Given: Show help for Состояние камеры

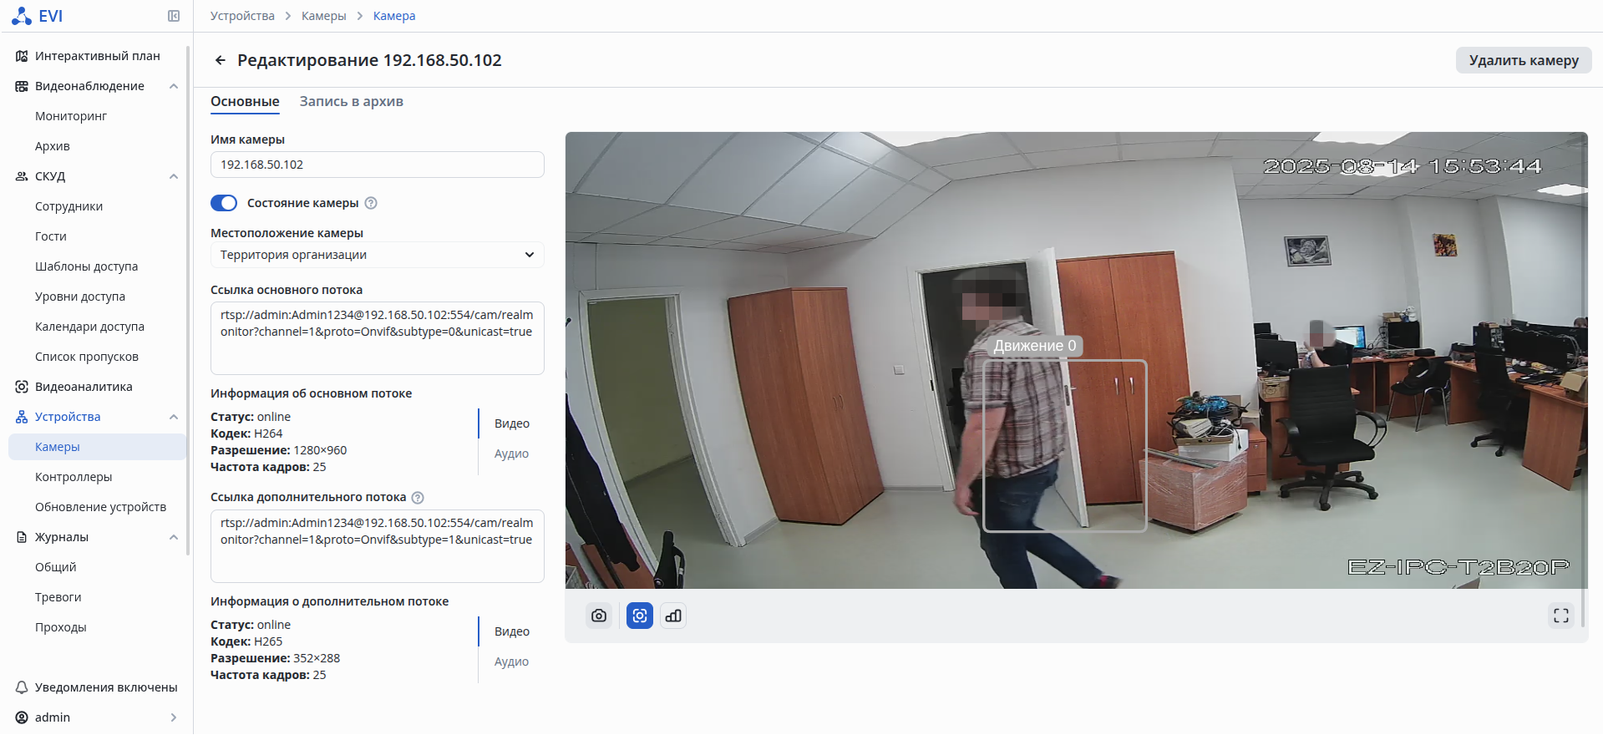Looking at the screenshot, I should (x=372, y=203).
